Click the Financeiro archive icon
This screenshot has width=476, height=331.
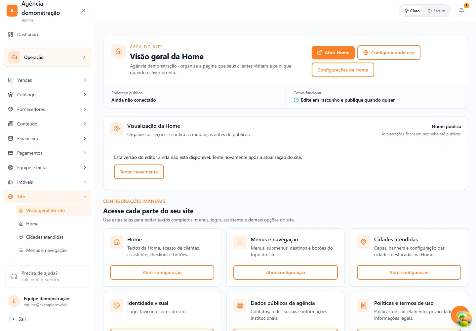11,138
